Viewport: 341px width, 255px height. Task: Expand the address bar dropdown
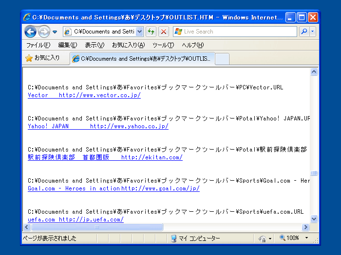click(x=139, y=32)
